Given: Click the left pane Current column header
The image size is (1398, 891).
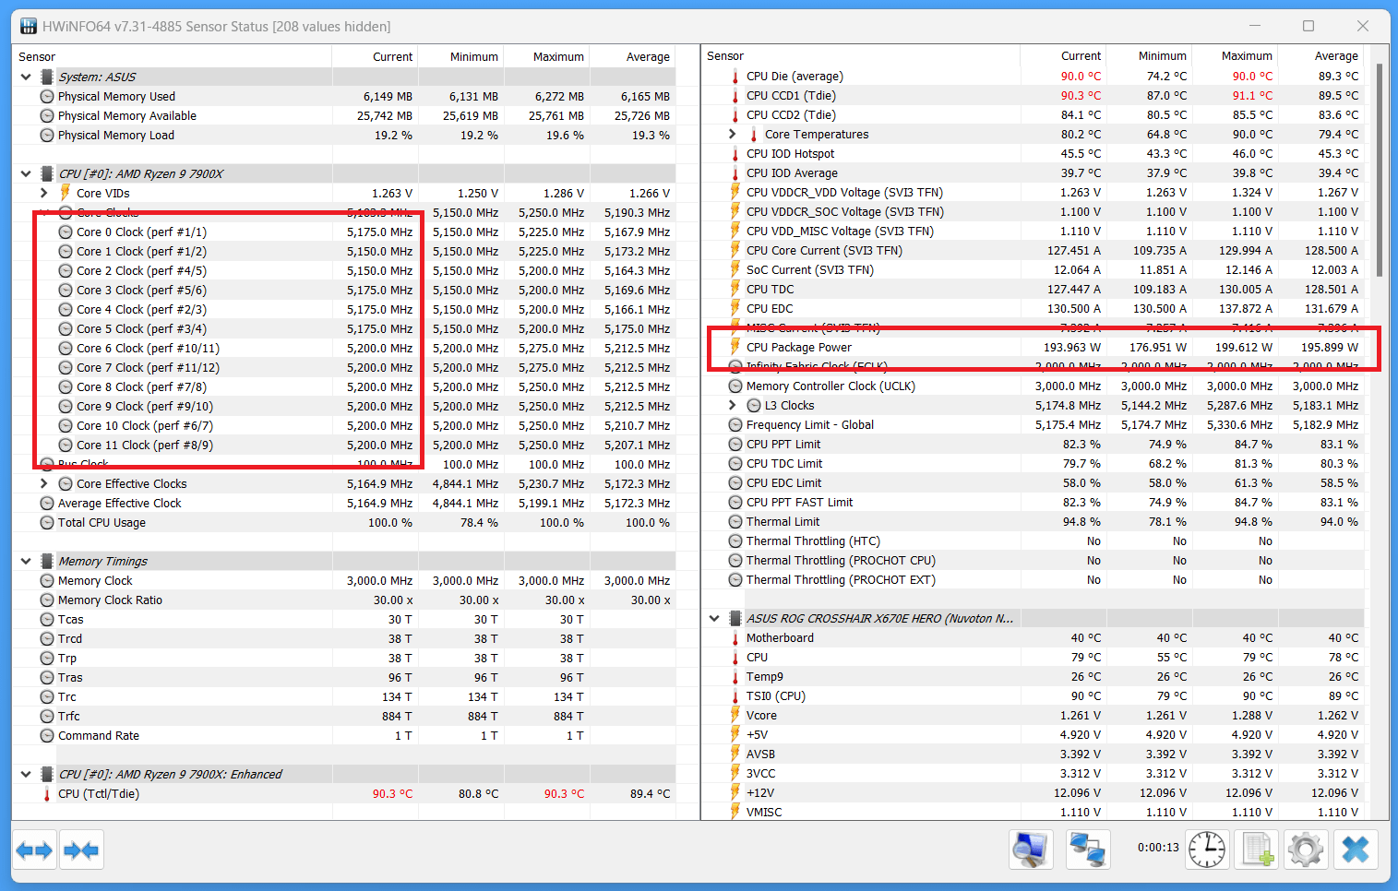Looking at the screenshot, I should point(375,57).
